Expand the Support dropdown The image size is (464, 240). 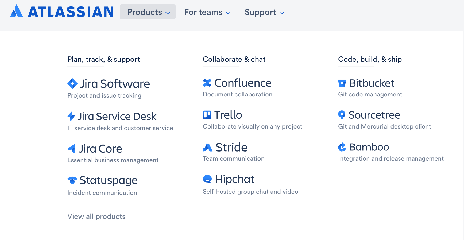(x=264, y=12)
